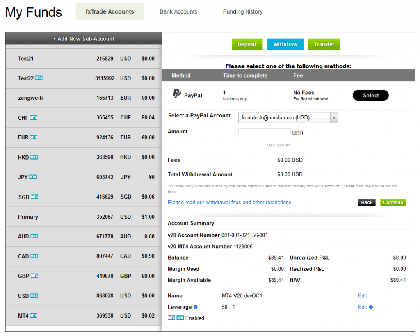
Task: Click the Add New Sub-Account bar
Action: (83, 39)
